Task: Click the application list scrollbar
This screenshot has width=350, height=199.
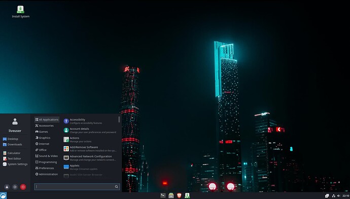Action: click(x=119, y=119)
